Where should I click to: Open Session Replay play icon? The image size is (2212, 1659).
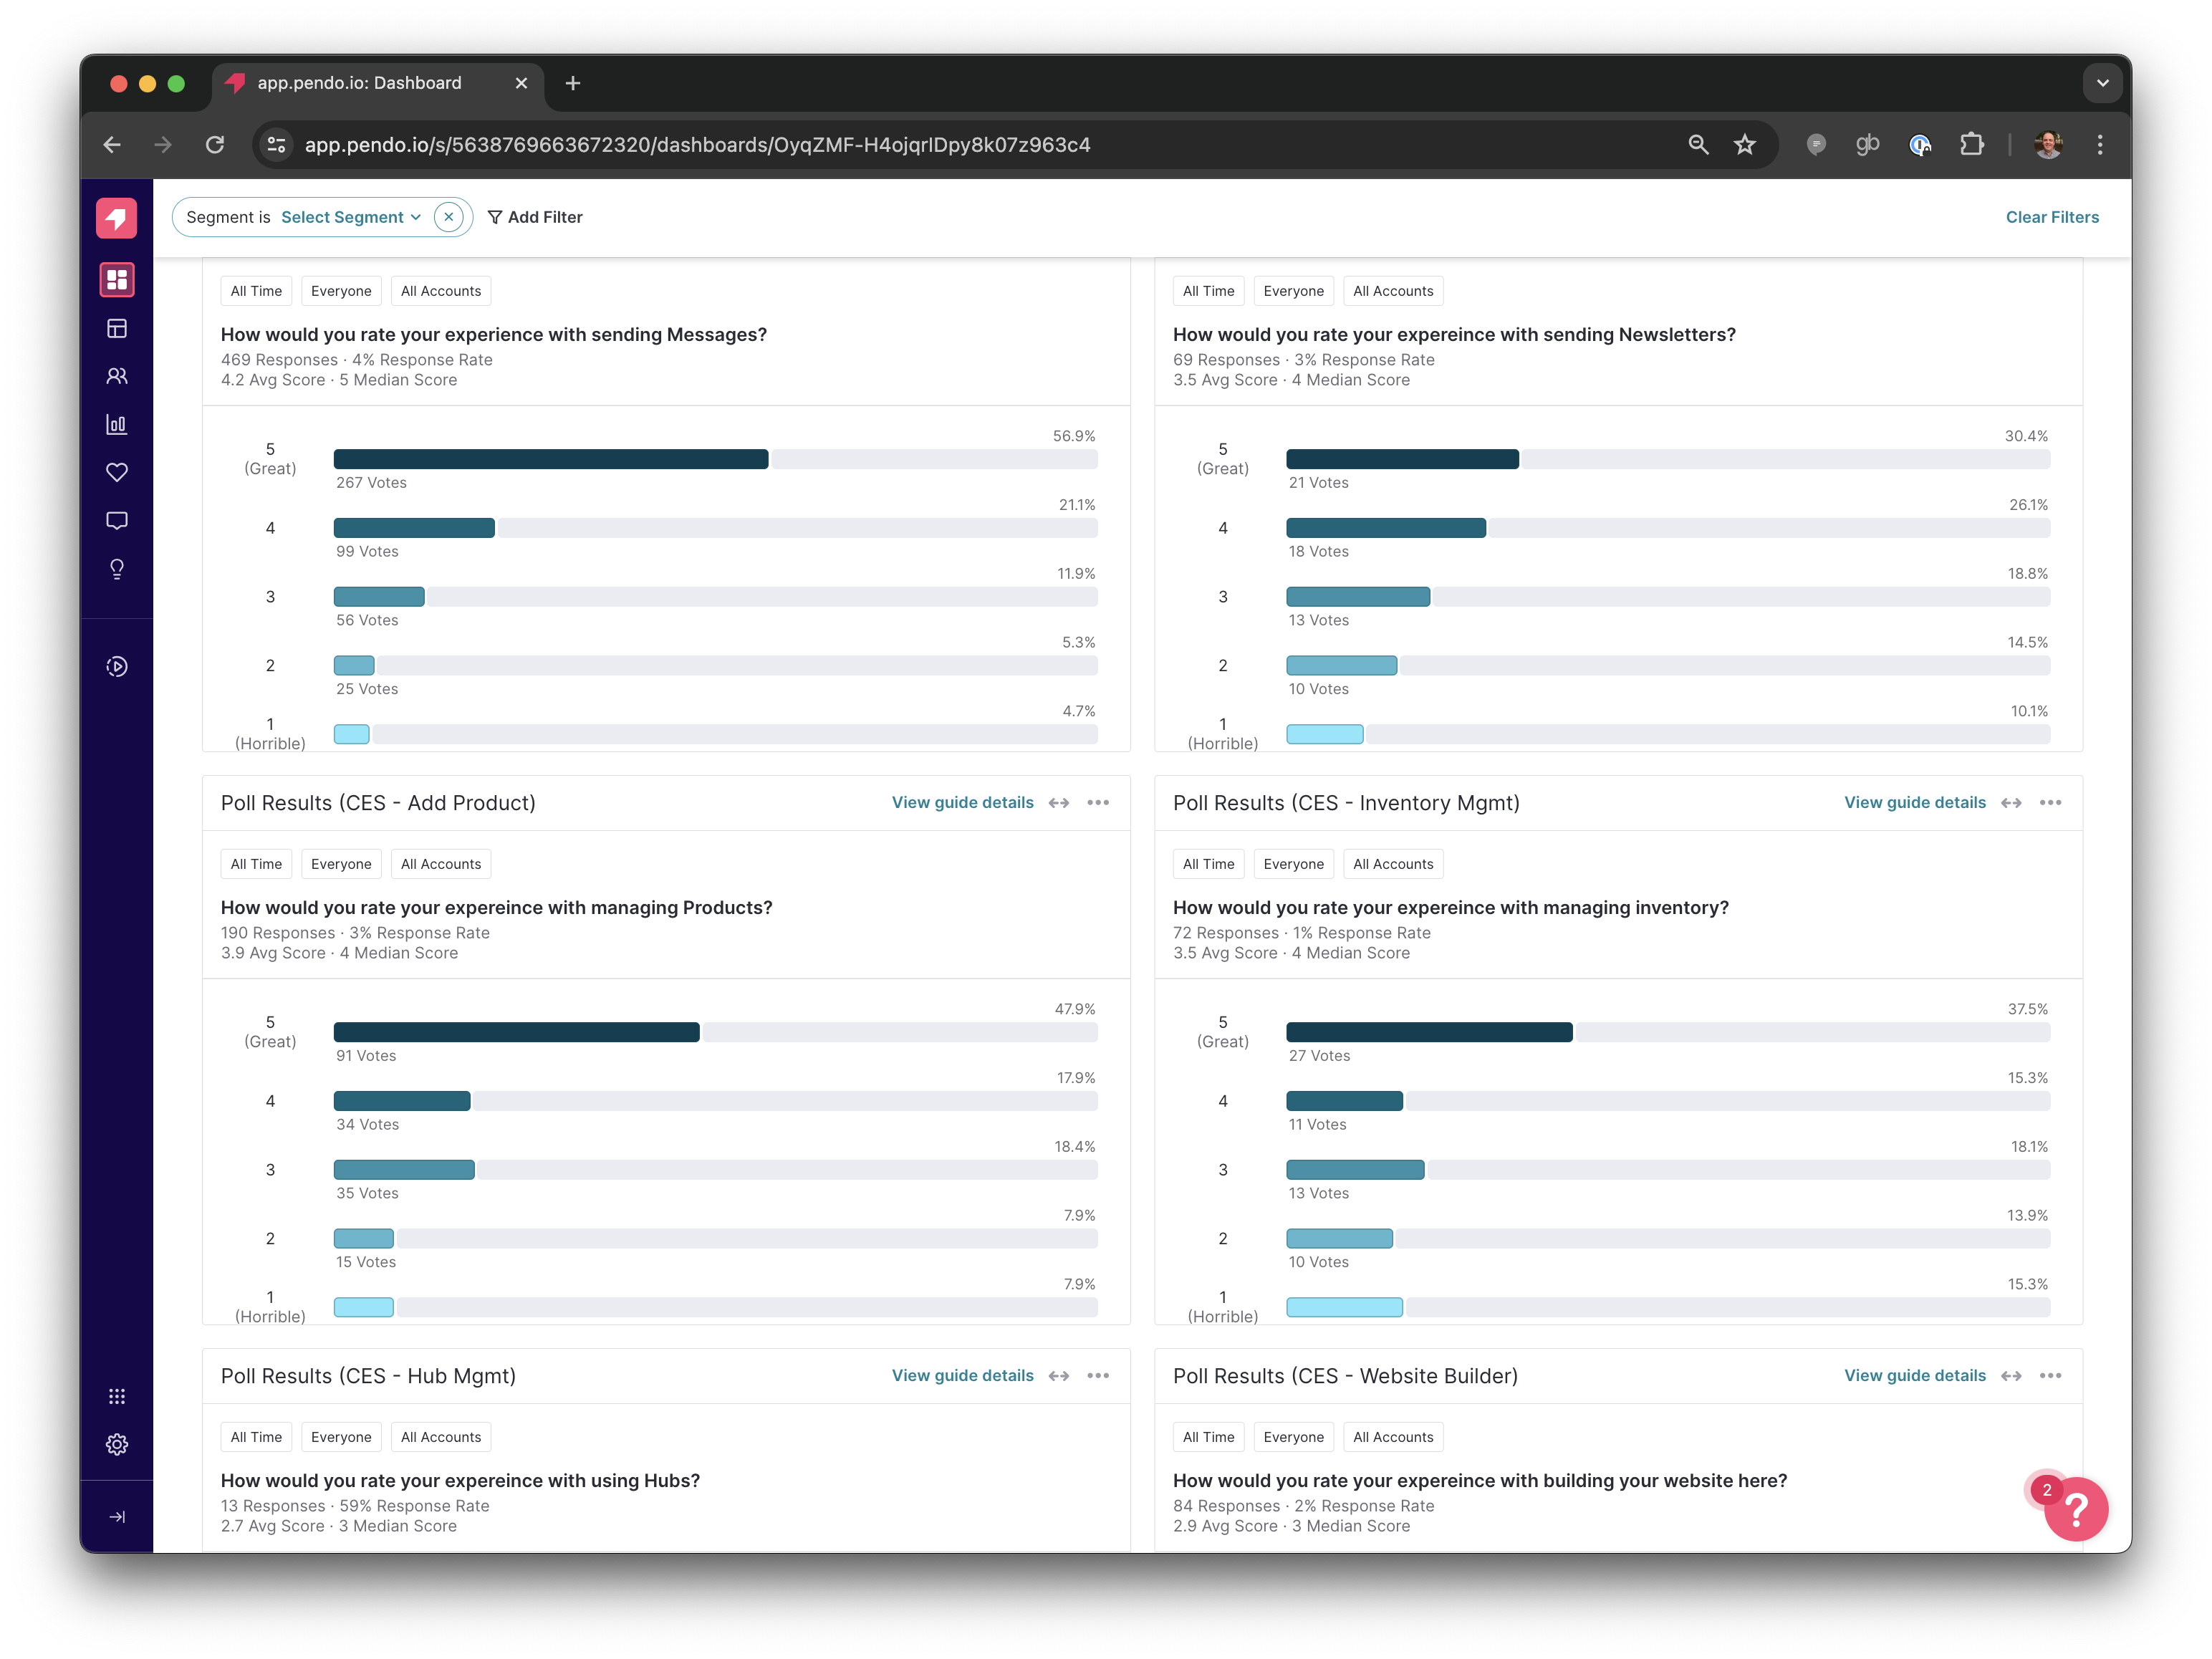117,667
